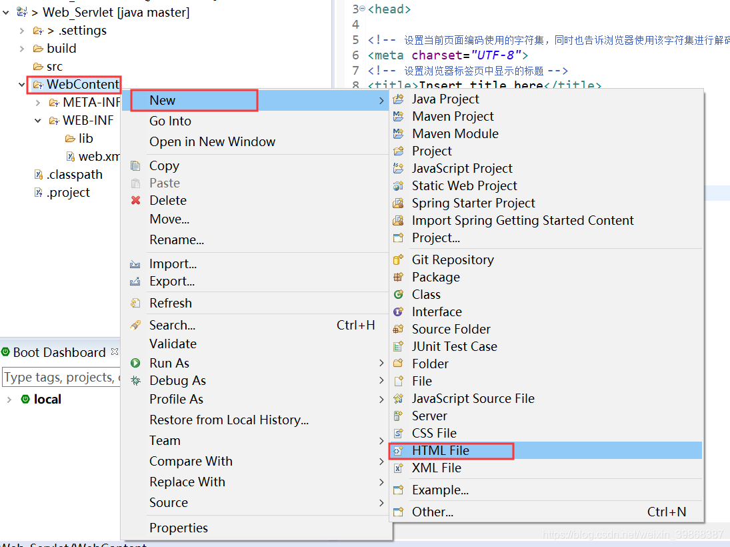Click the Debug As bug icon
Viewport: 730px width, 547px height.
pyautogui.click(x=135, y=381)
